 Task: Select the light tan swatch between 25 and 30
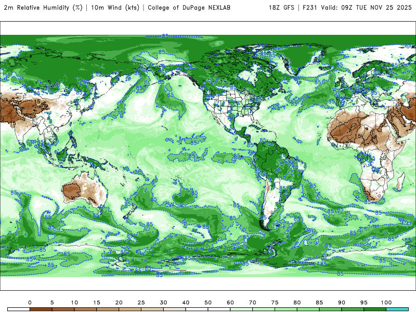click(152, 309)
